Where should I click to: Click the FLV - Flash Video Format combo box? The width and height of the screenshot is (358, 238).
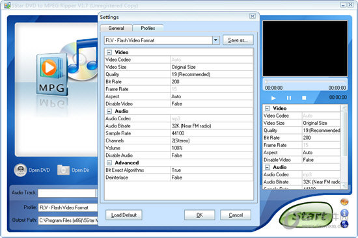(161, 40)
